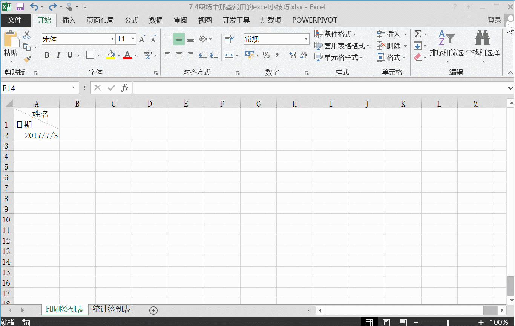Click the 条件格式 conditional formatting button
Image resolution: width=515 pixels, height=326 pixels.
click(x=337, y=34)
